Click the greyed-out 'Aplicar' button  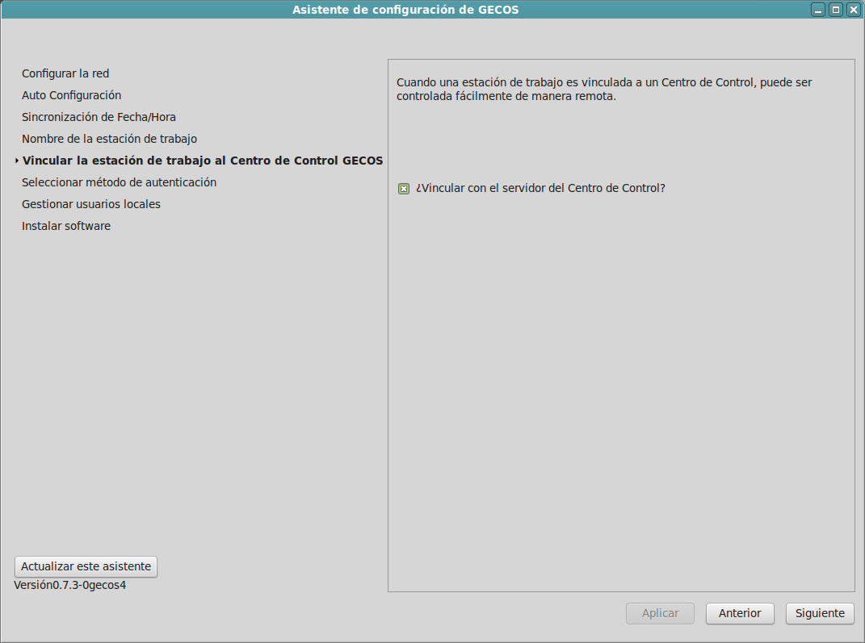(x=660, y=613)
